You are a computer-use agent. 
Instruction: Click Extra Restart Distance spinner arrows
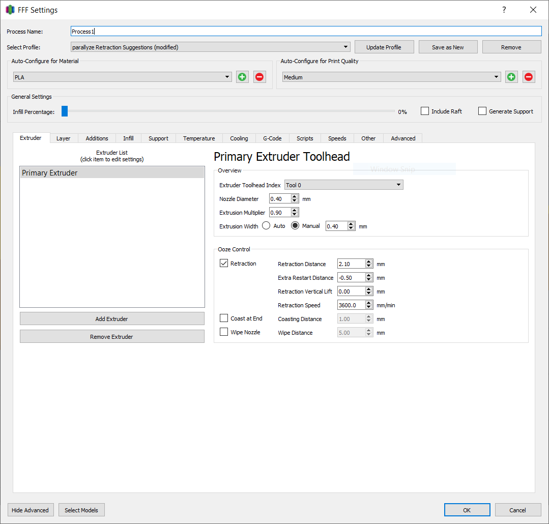369,278
